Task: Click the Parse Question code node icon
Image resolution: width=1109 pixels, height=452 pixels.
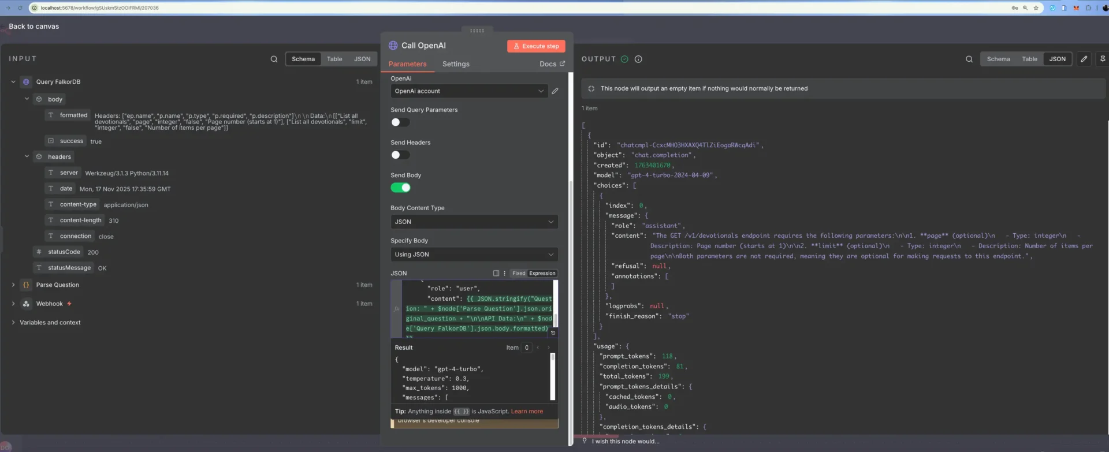Action: [x=26, y=285]
